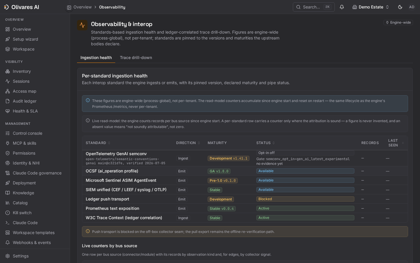420x263 pixels.
Task: Click the Audit ledger file icon
Action: tap(8, 101)
